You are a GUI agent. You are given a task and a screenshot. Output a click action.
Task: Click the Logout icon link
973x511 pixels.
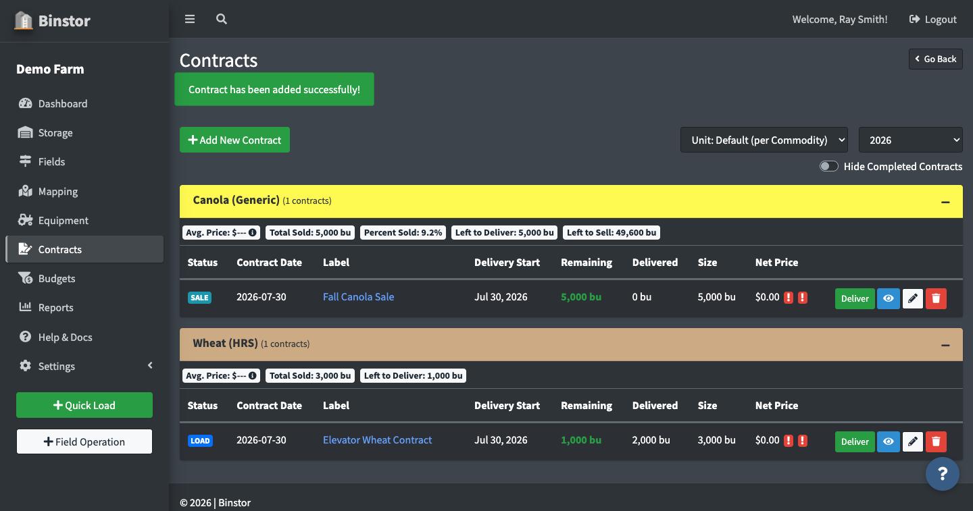click(933, 19)
